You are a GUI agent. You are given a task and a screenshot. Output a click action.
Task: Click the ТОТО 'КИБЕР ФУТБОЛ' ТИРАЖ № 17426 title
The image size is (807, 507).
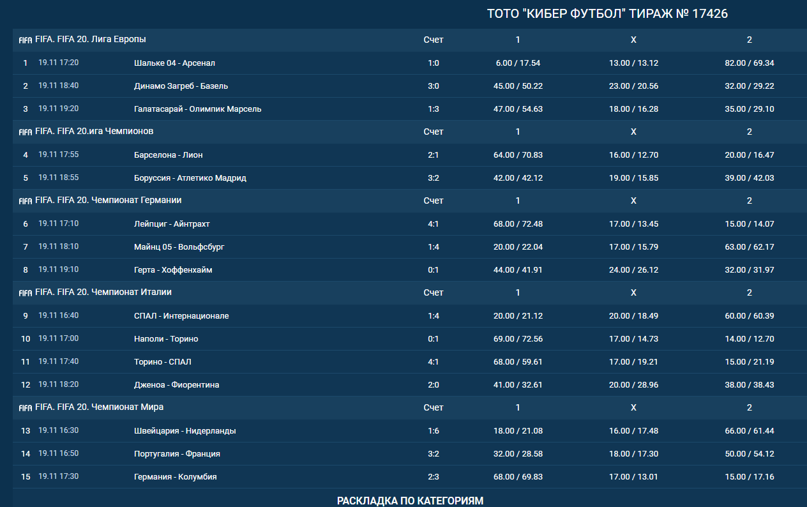607,14
